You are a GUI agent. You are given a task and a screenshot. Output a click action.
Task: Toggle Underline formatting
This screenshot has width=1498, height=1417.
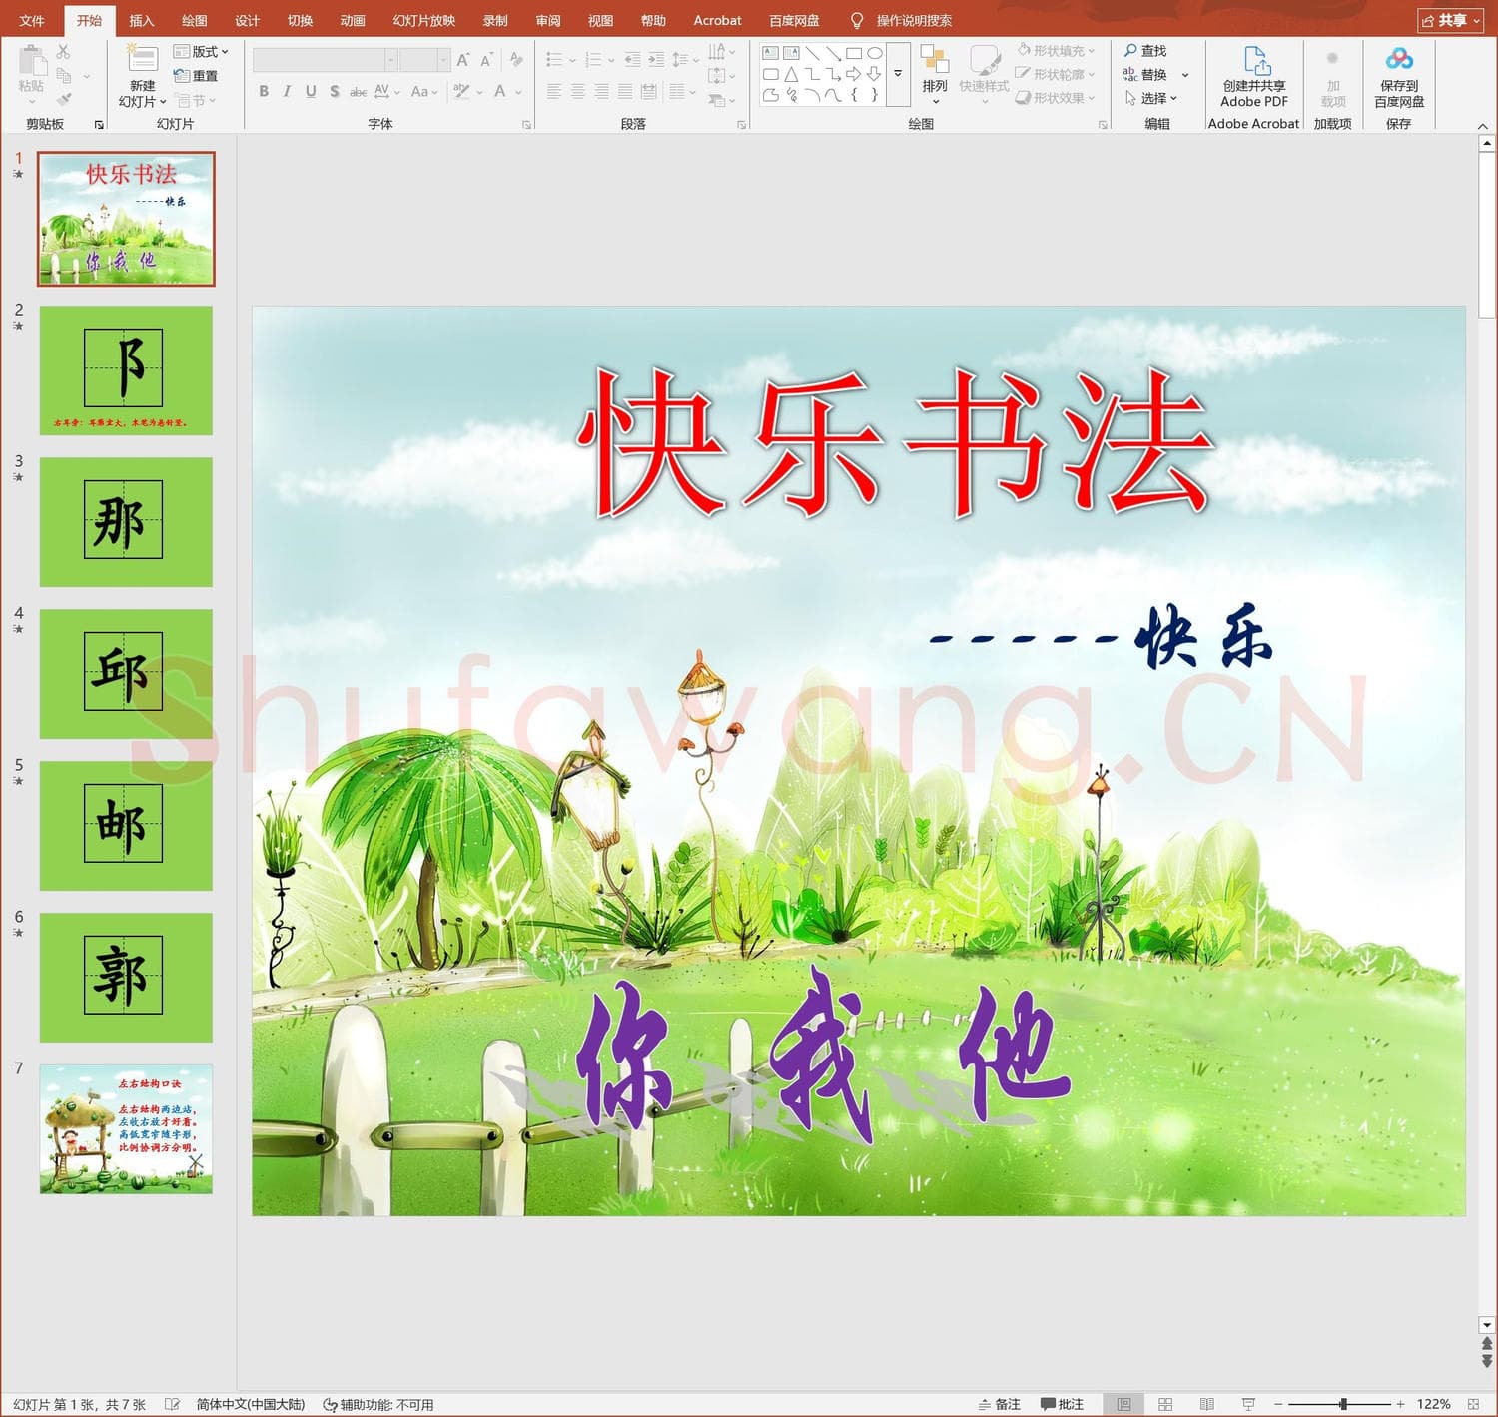tap(311, 91)
